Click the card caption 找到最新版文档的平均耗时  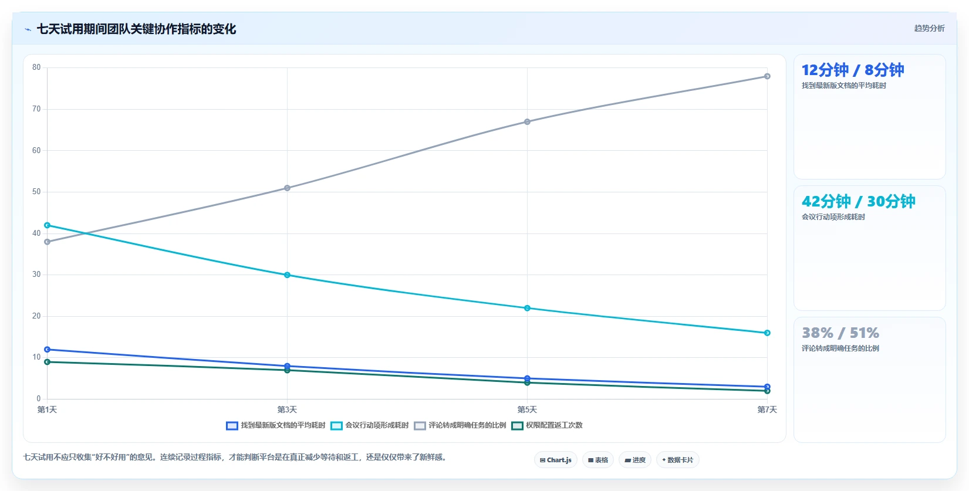844,86
